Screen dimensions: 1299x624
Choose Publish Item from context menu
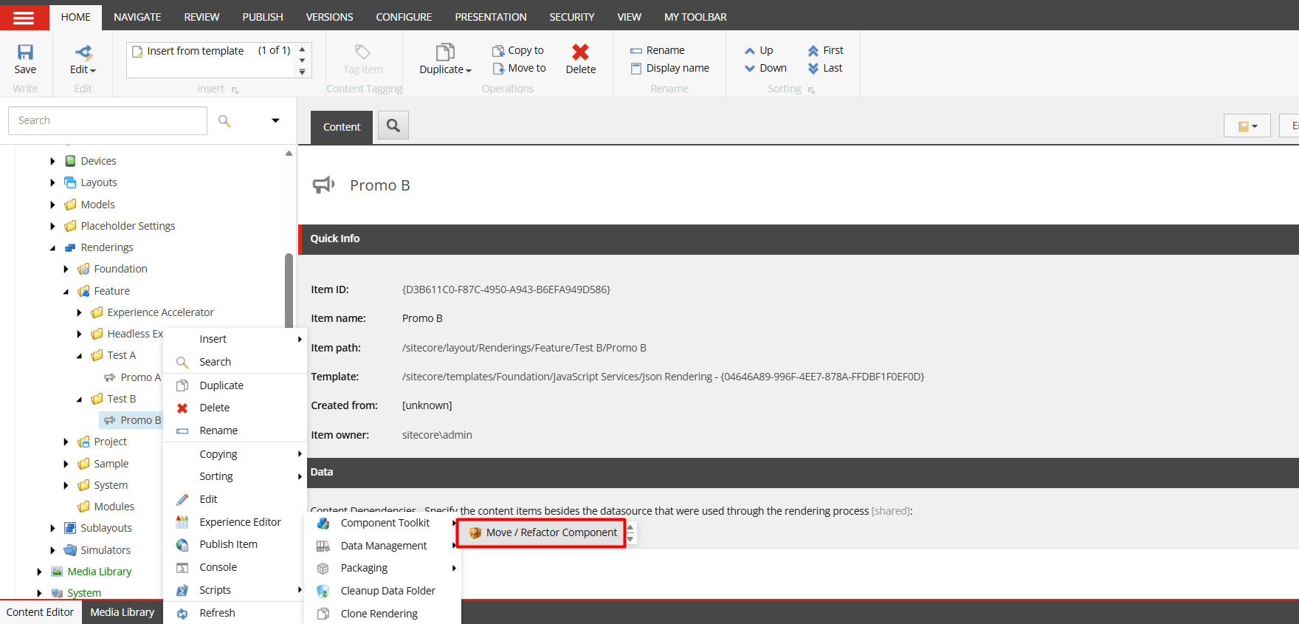click(228, 544)
